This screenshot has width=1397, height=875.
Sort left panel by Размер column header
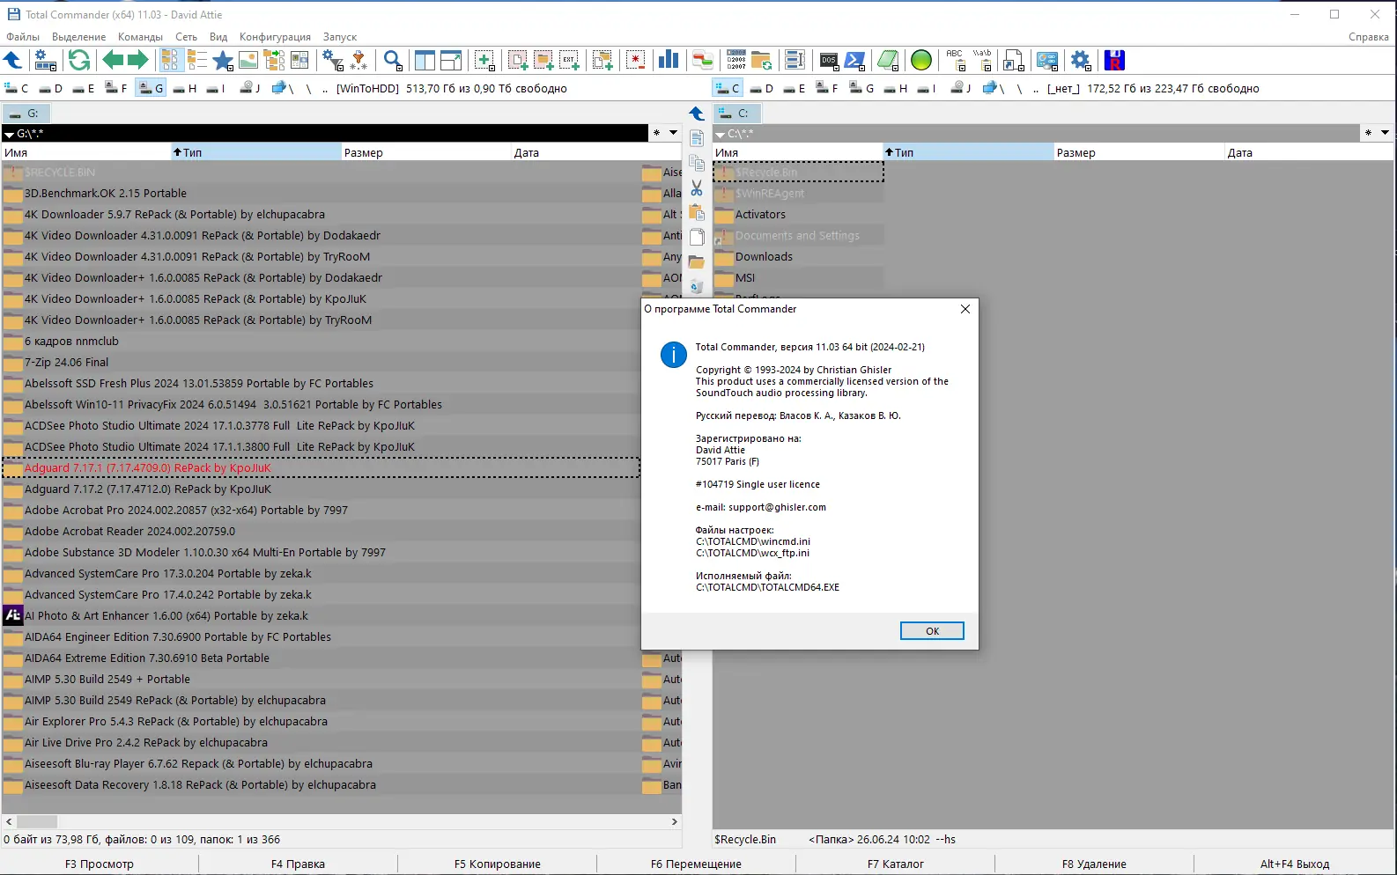click(x=426, y=152)
